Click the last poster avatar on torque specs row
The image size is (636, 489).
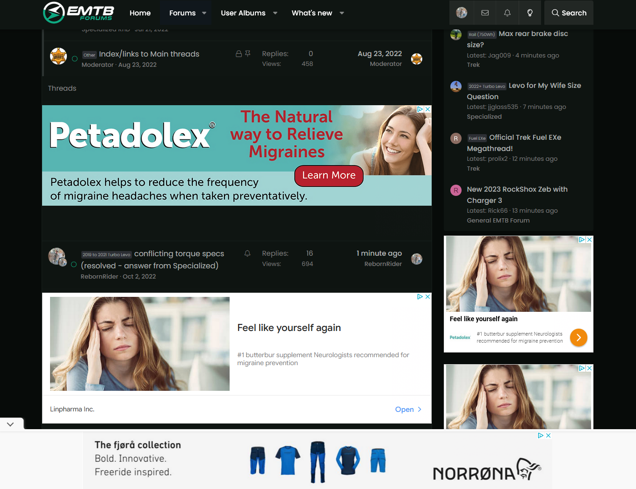coord(417,259)
